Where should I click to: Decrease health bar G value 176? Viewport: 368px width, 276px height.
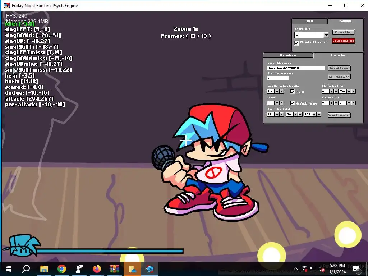pos(300,115)
